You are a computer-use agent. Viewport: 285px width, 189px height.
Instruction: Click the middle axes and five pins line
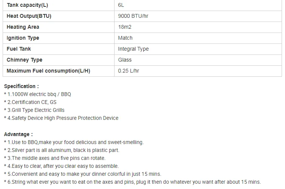55,158
